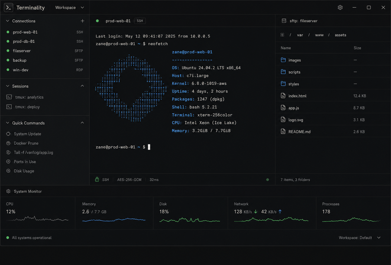Open the prod-web-01 connection
391x265 pixels.
45,32
